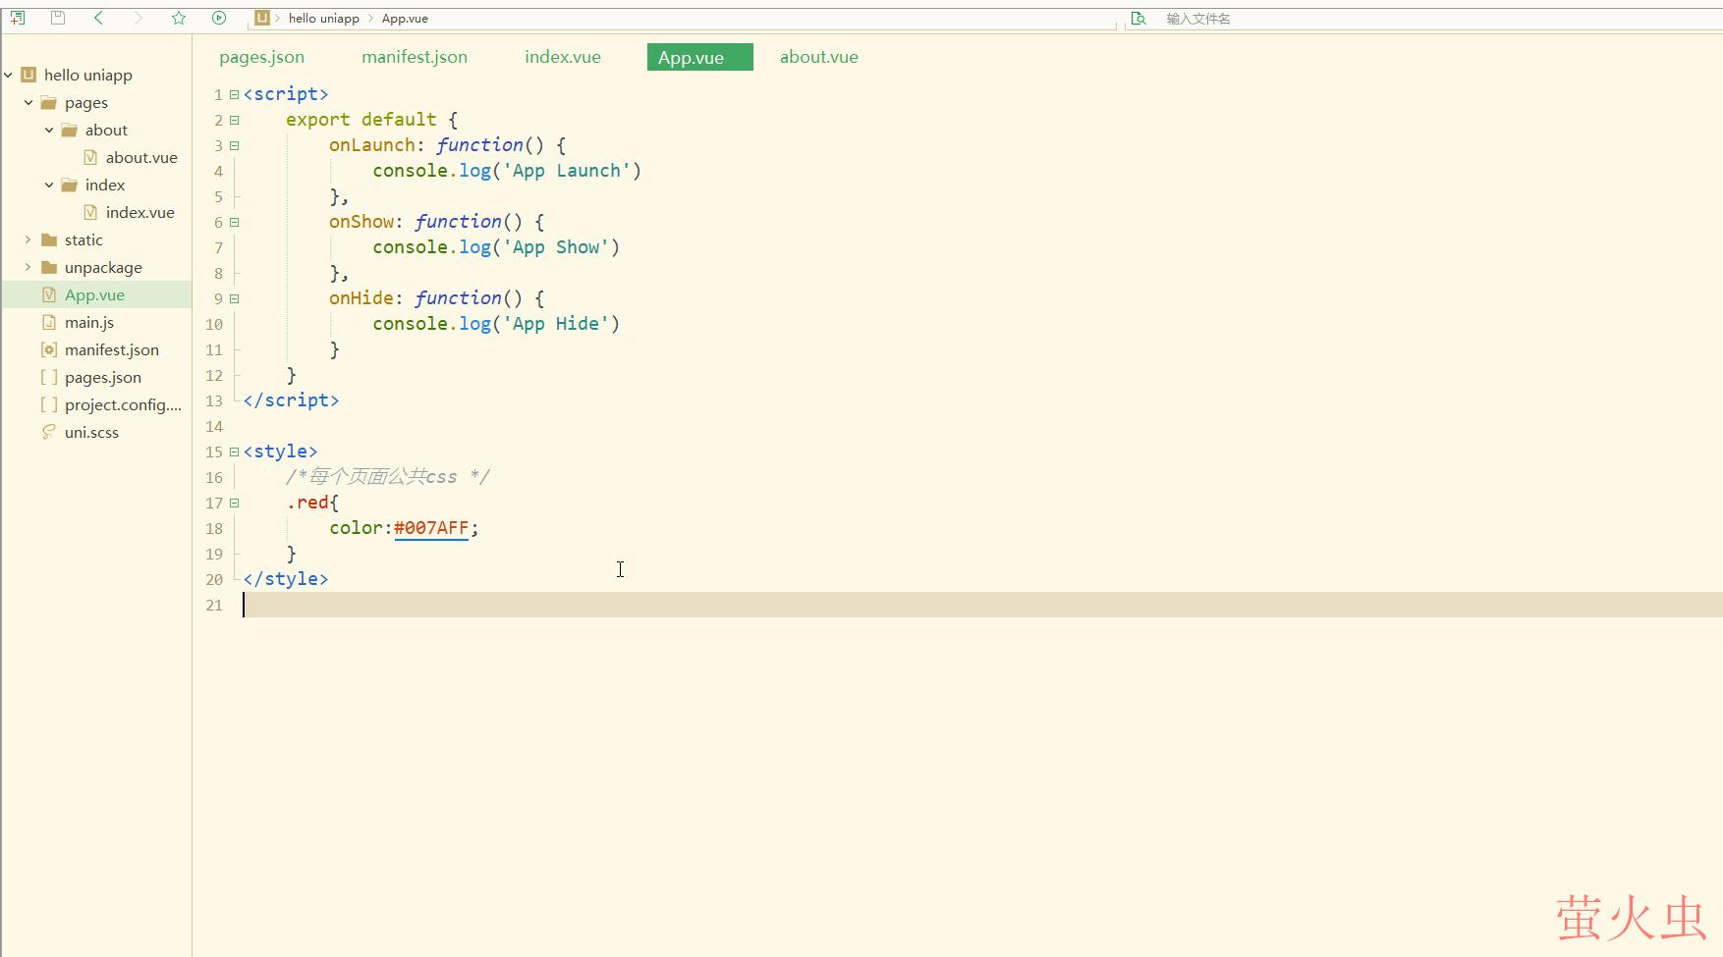1723x957 pixels.
Task: Collapse the hello uniapp project tree
Action: click(x=8, y=75)
